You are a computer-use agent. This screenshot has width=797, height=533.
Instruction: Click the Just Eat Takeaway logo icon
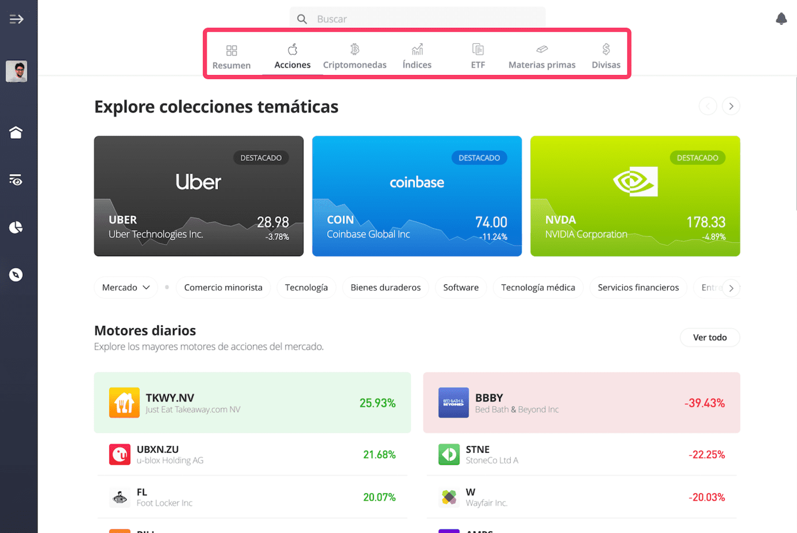click(x=124, y=403)
